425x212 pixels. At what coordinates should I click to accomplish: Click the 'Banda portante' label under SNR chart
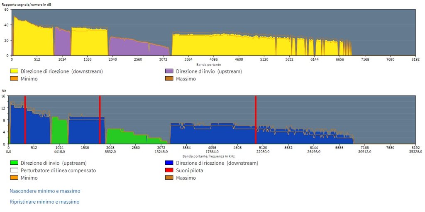click(208, 65)
